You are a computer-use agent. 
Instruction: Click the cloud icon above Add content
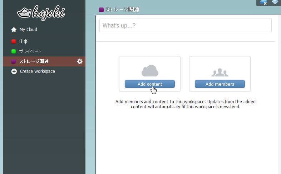150,70
